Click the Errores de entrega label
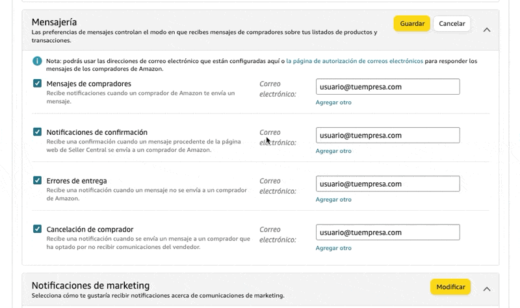 pos(77,181)
